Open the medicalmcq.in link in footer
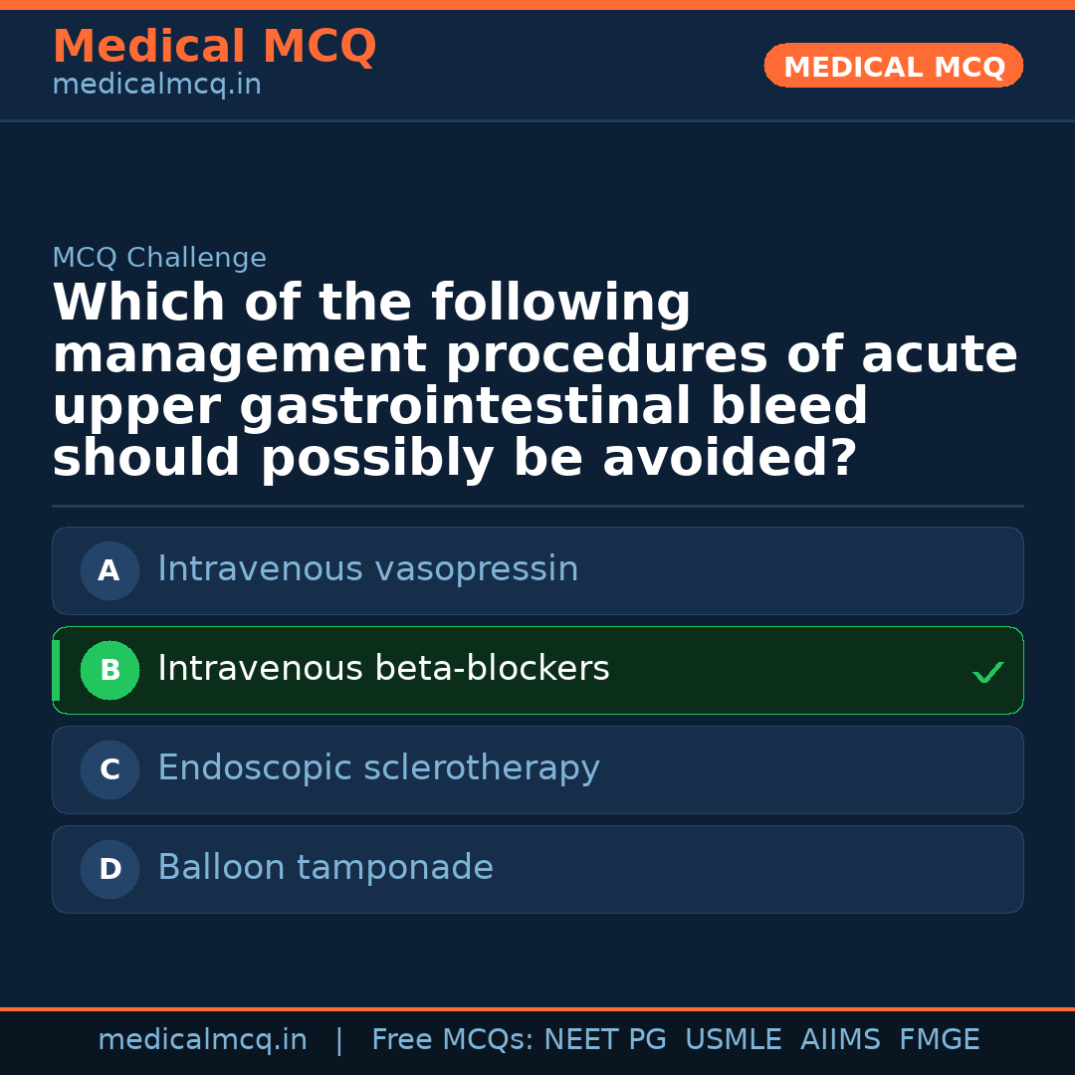 [202, 1040]
